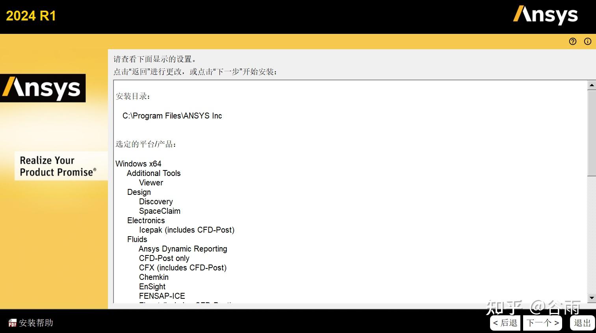The width and height of the screenshot is (596, 333).
Task: Click the 2024 R1 version label
Action: coord(31,16)
